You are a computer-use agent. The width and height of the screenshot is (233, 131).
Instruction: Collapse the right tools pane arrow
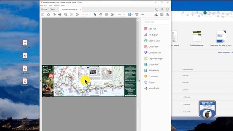pyautogui.click(x=140, y=81)
